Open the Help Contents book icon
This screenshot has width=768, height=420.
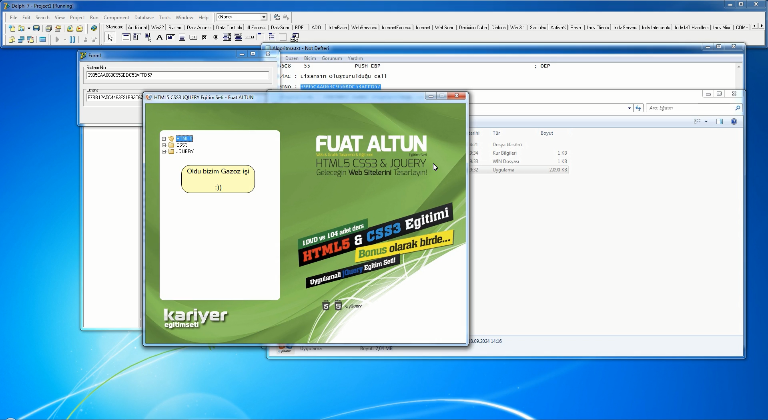click(x=94, y=28)
